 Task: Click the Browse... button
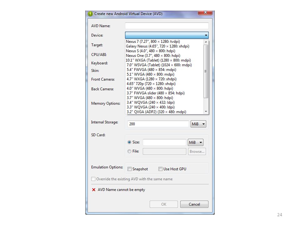[x=197, y=151]
